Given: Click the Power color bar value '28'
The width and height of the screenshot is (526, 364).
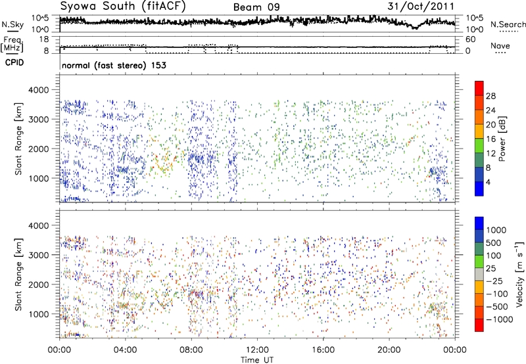Looking at the screenshot, I should pos(490,96).
